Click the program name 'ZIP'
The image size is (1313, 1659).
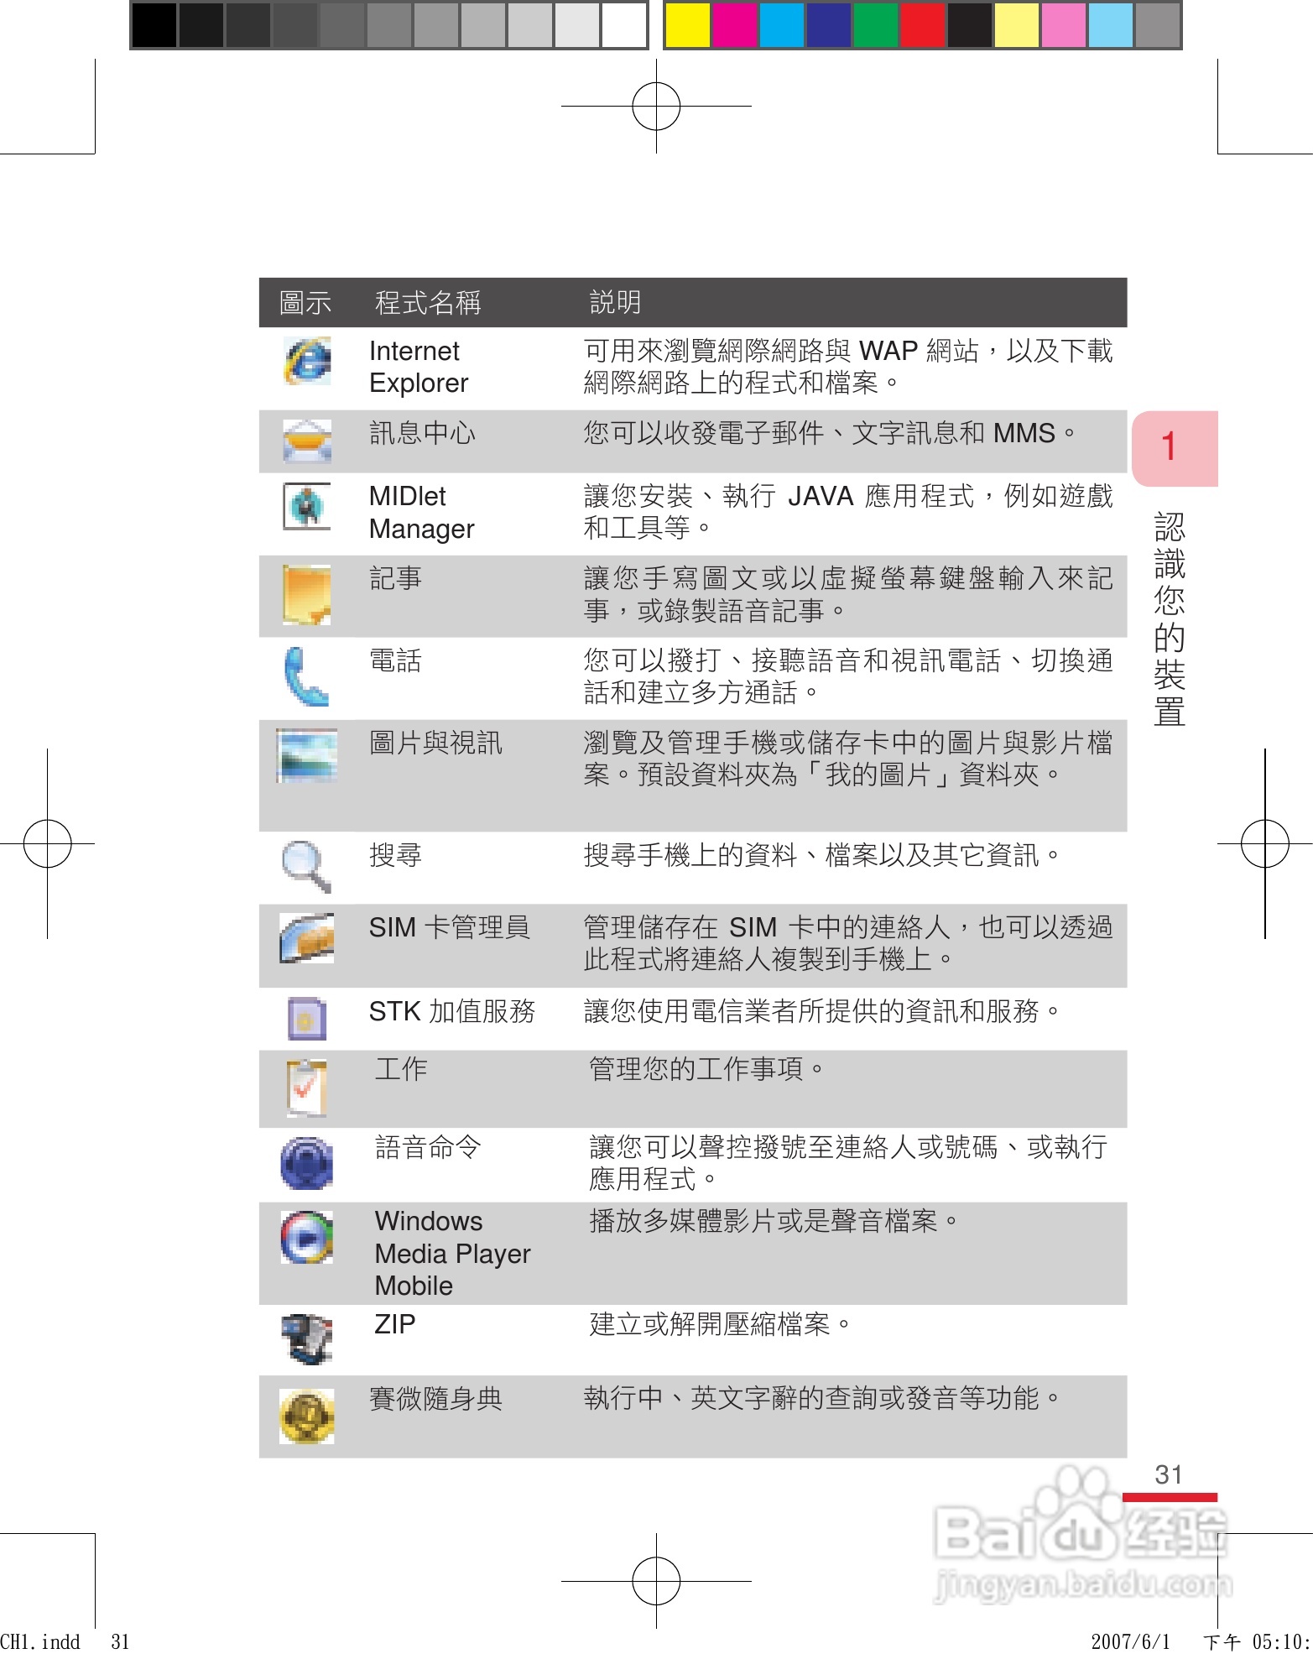(x=395, y=1324)
